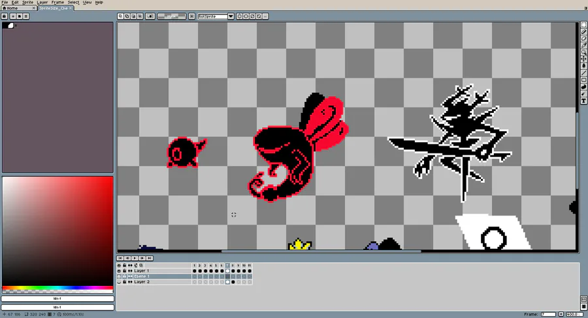The height and width of the screenshot is (318, 588).
Task: Toggle continuous cels mode for Layer 1
Action: (130, 271)
